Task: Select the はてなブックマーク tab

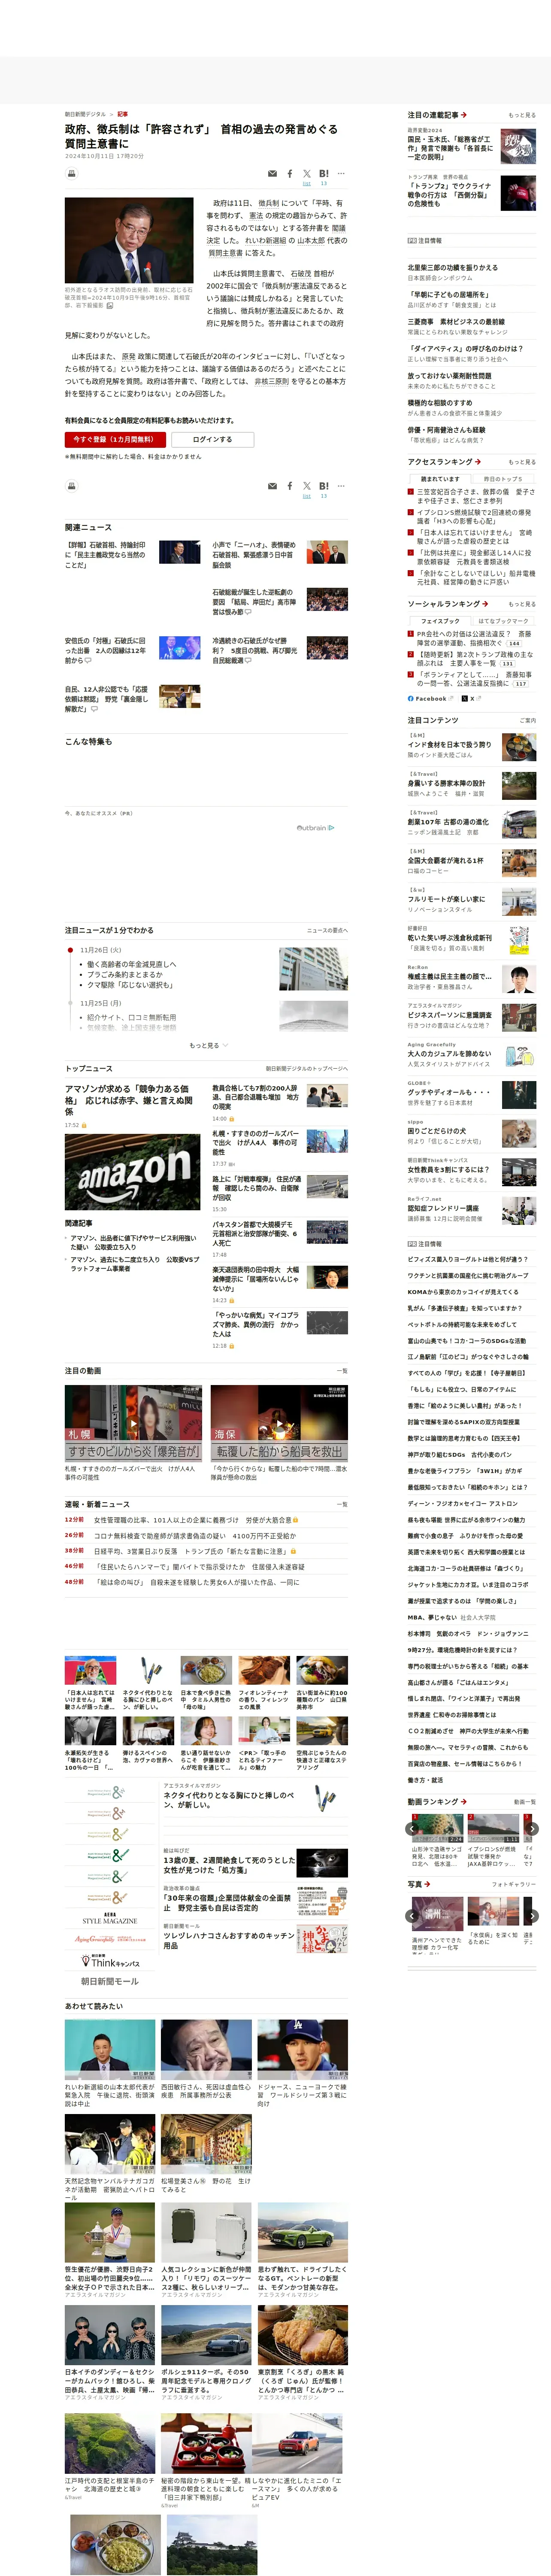Action: click(503, 621)
